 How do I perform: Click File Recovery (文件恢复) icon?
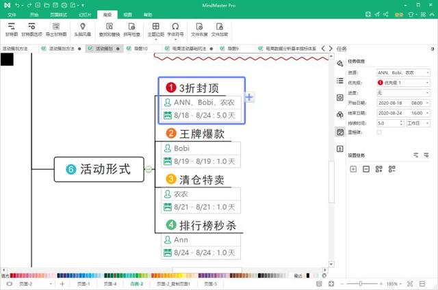(x=199, y=29)
